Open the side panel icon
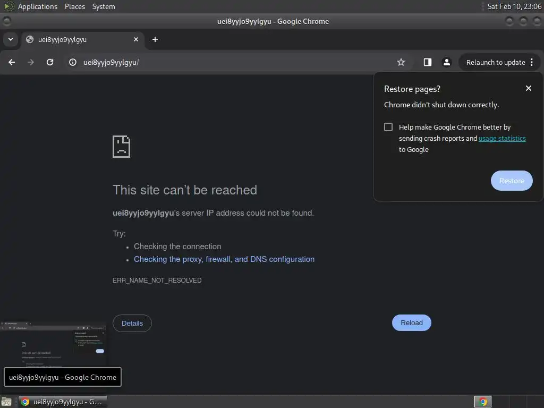The width and height of the screenshot is (544, 408). 428,62
